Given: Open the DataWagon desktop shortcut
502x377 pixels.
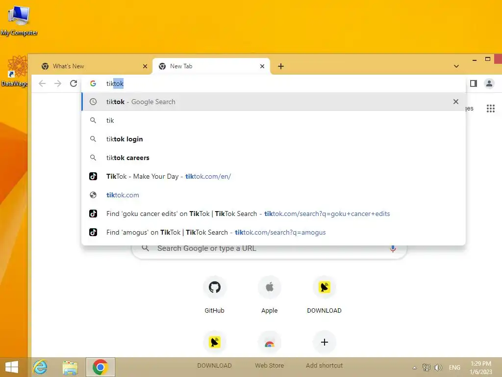Looking at the screenshot, I should click(15, 71).
